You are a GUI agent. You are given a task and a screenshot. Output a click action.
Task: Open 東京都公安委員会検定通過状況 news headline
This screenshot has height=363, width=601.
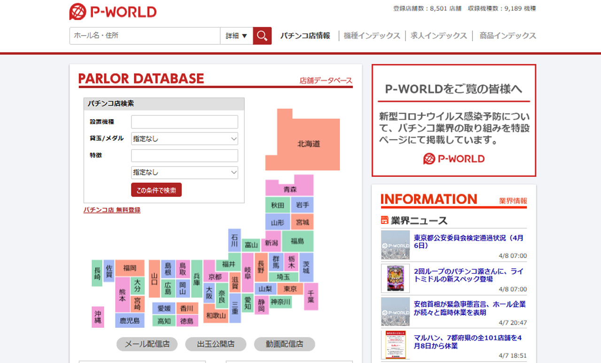tap(469, 242)
